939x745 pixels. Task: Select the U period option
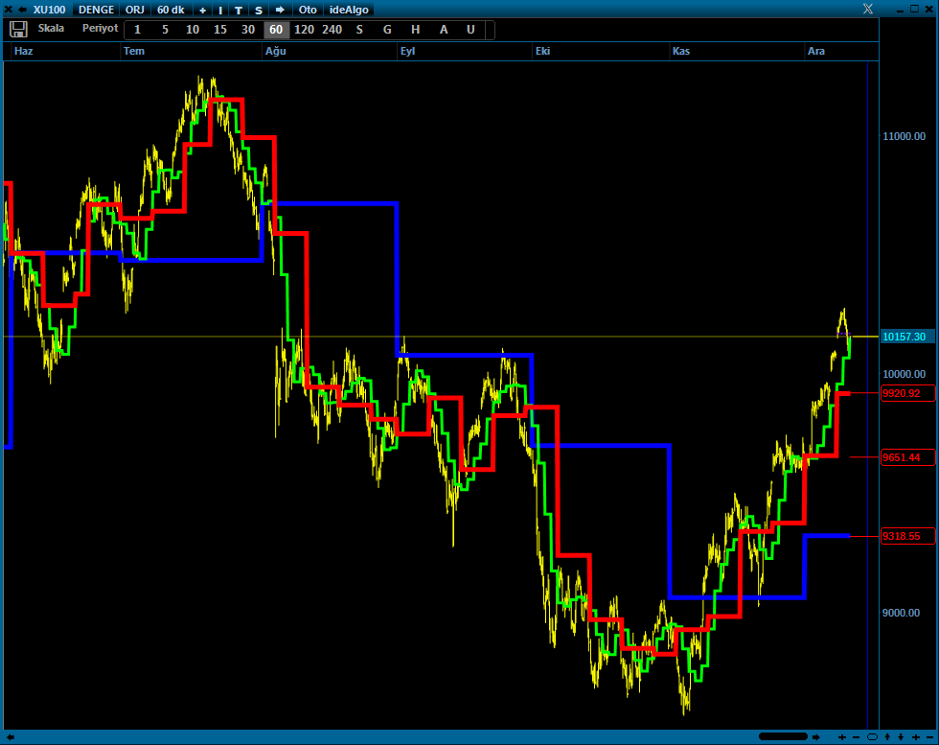(470, 30)
